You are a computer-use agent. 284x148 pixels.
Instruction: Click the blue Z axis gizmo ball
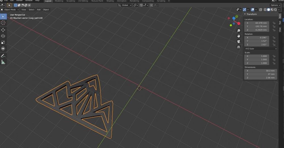pos(234,18)
